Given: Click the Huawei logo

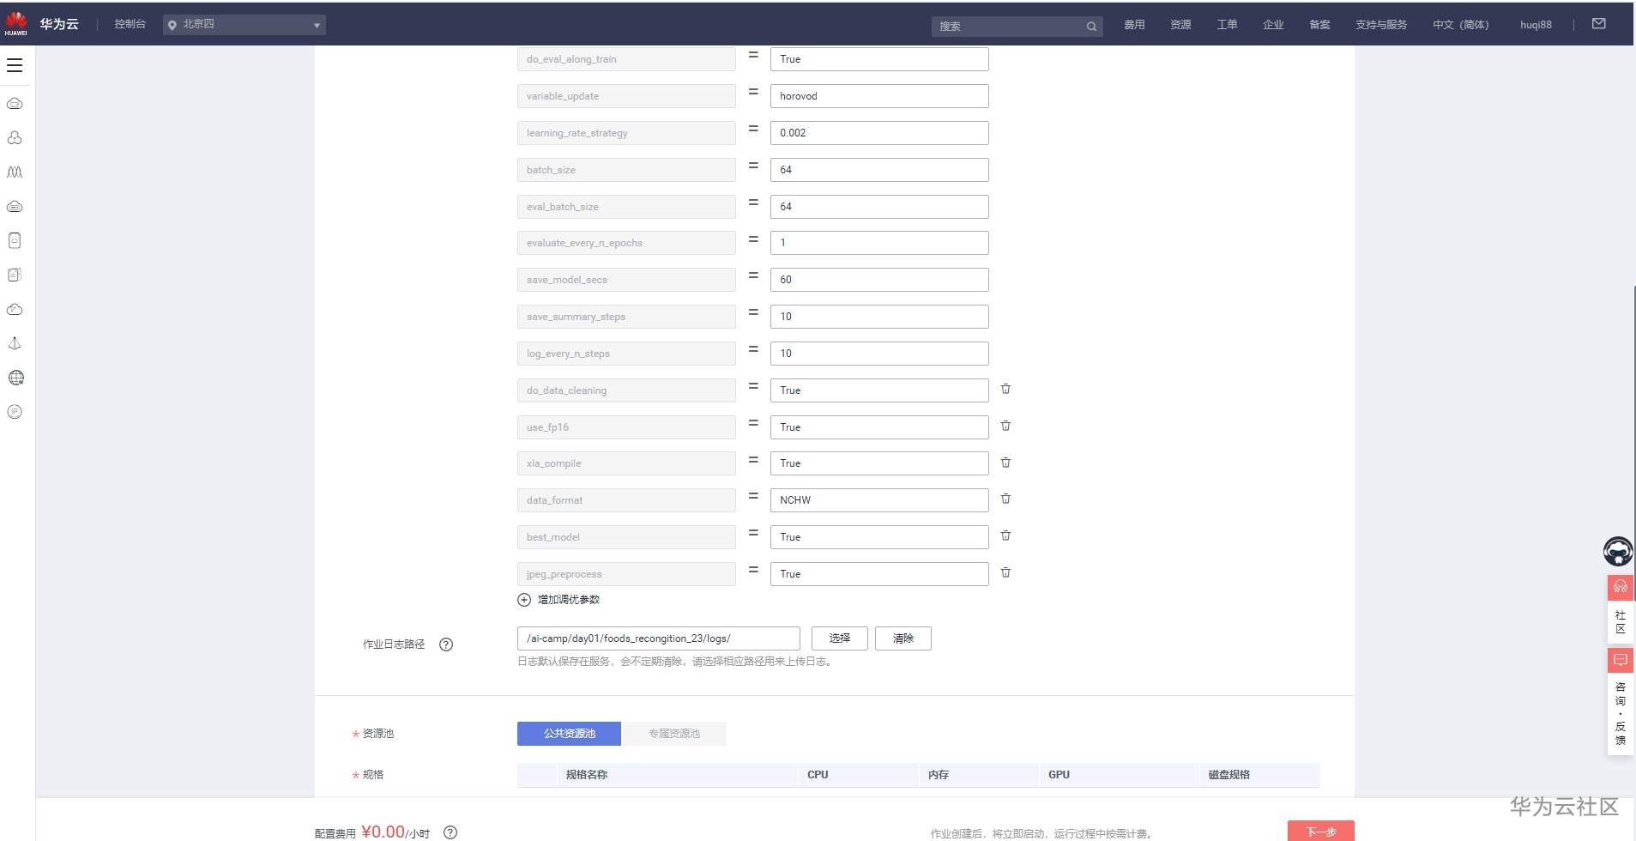Looking at the screenshot, I should (x=15, y=23).
